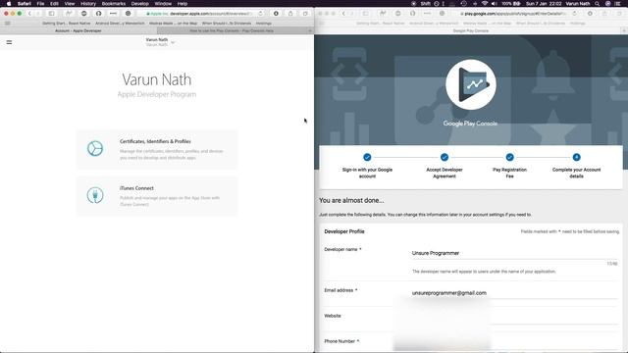Click the Complete your Account details step
The width and height of the screenshot is (628, 353).
click(576, 157)
